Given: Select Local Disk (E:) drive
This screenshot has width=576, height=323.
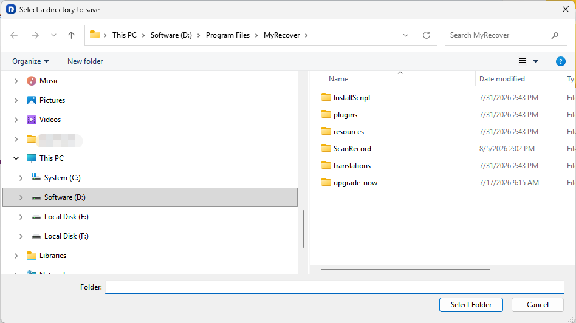Looking at the screenshot, I should coord(66,217).
